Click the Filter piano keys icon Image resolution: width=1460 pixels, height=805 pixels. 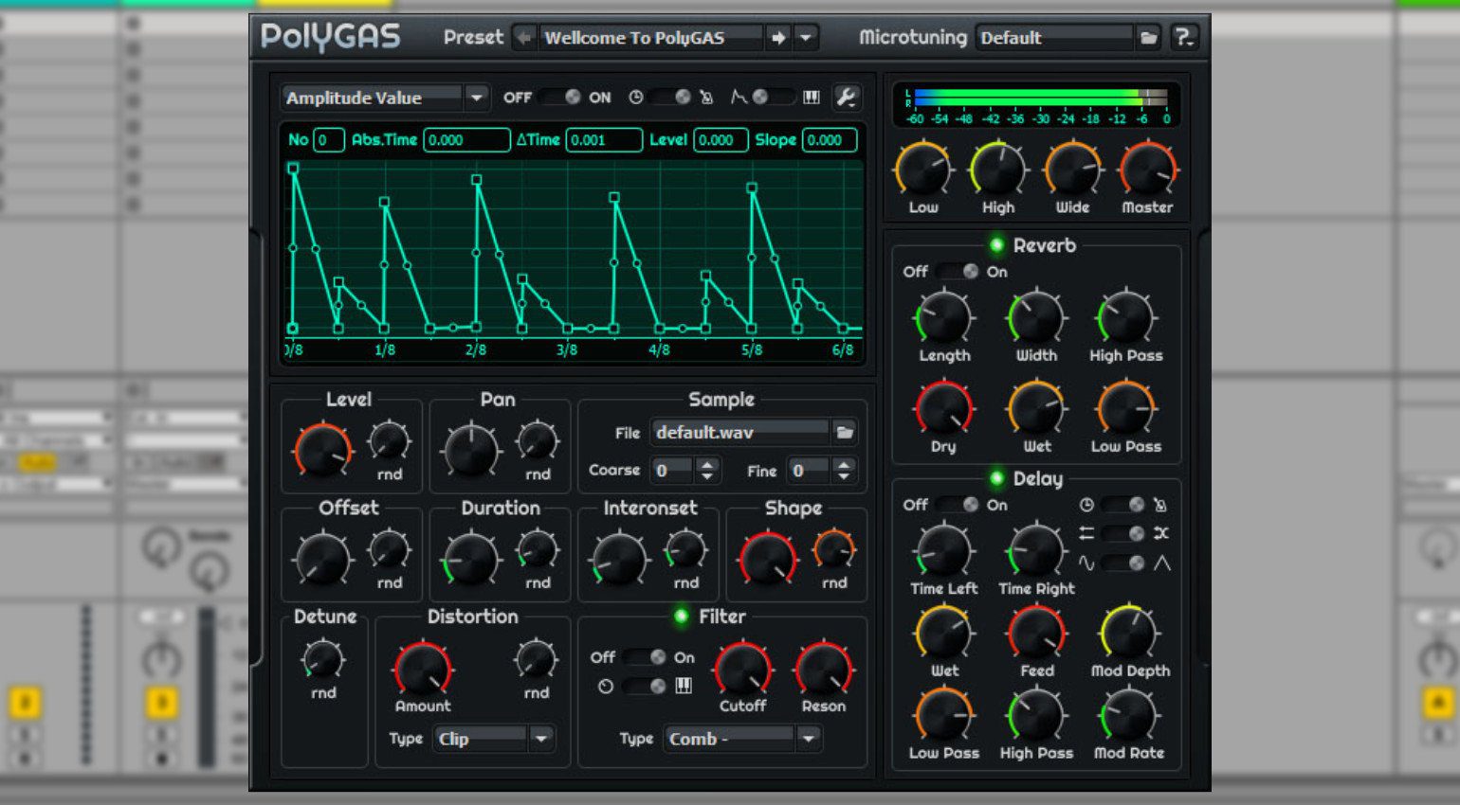point(684,686)
